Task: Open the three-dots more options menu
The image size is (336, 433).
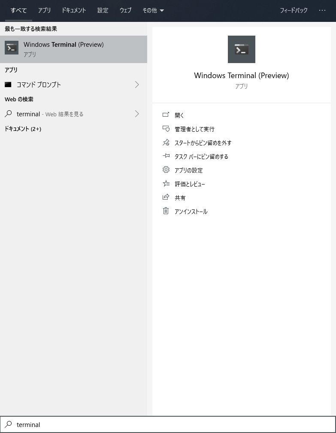Action: pos(322,10)
